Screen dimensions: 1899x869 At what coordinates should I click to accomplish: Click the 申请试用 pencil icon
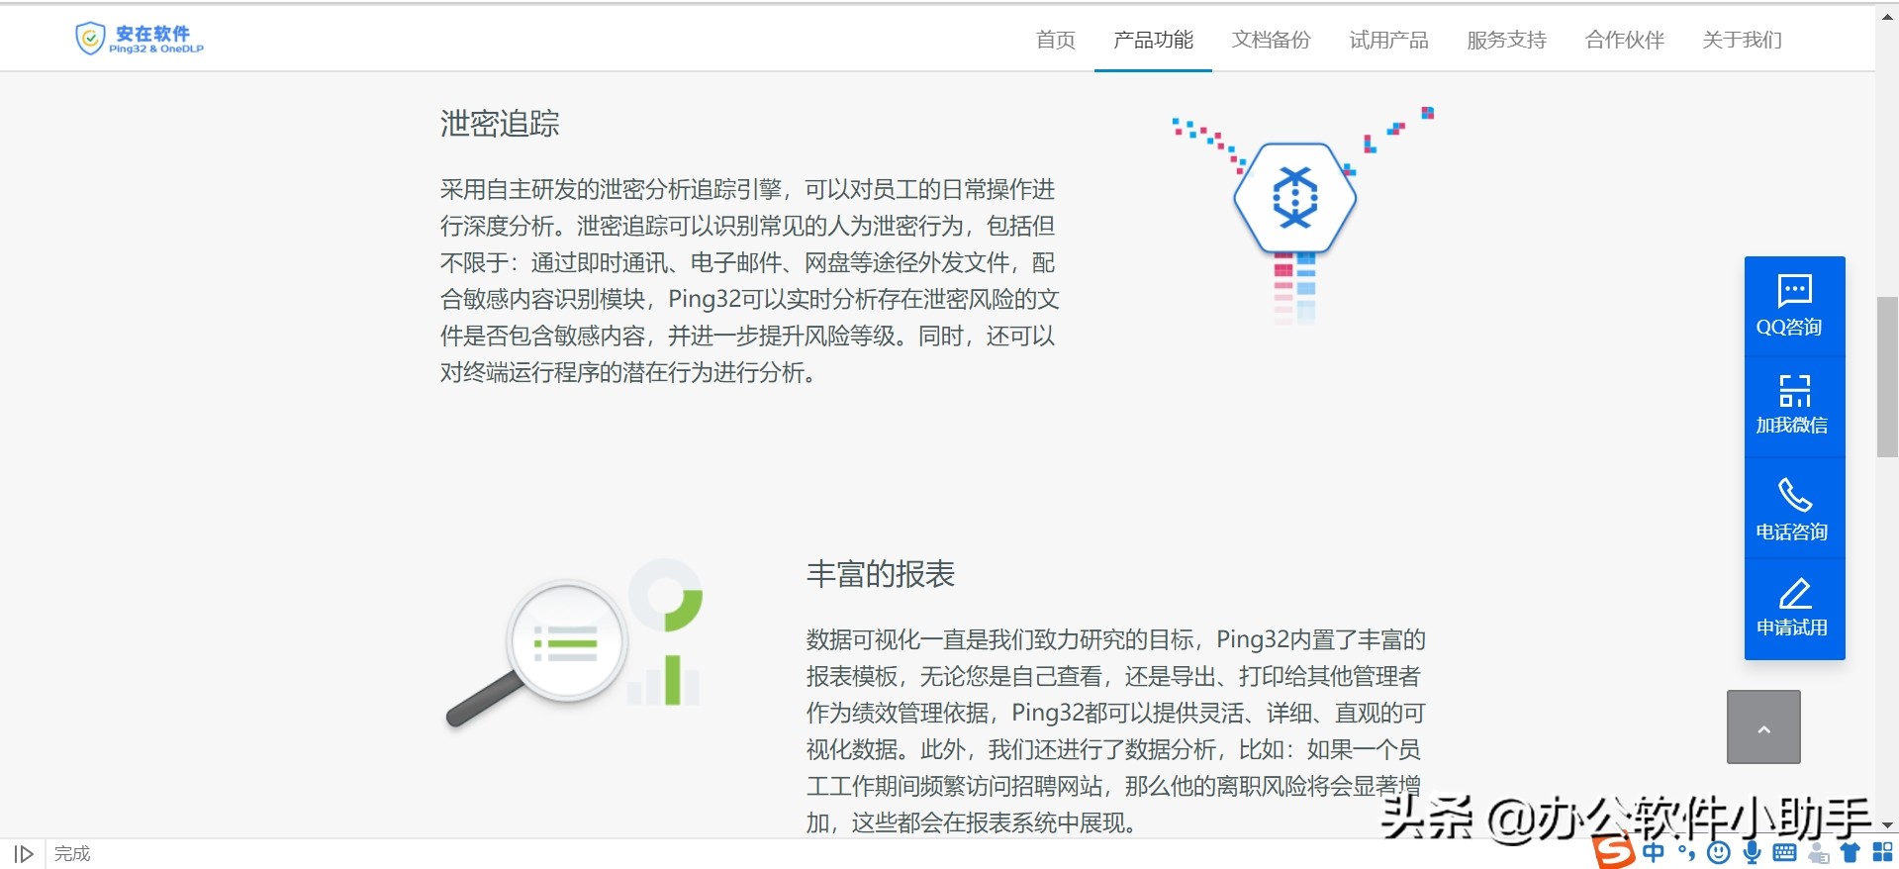(x=1794, y=594)
